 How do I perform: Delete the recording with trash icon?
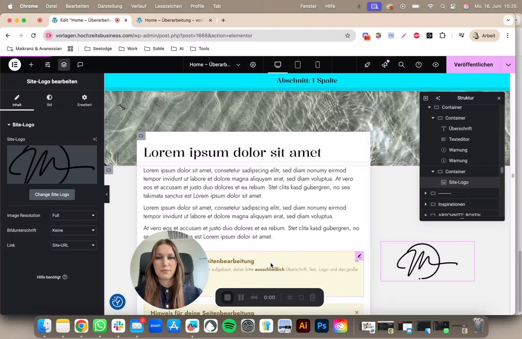312,297
